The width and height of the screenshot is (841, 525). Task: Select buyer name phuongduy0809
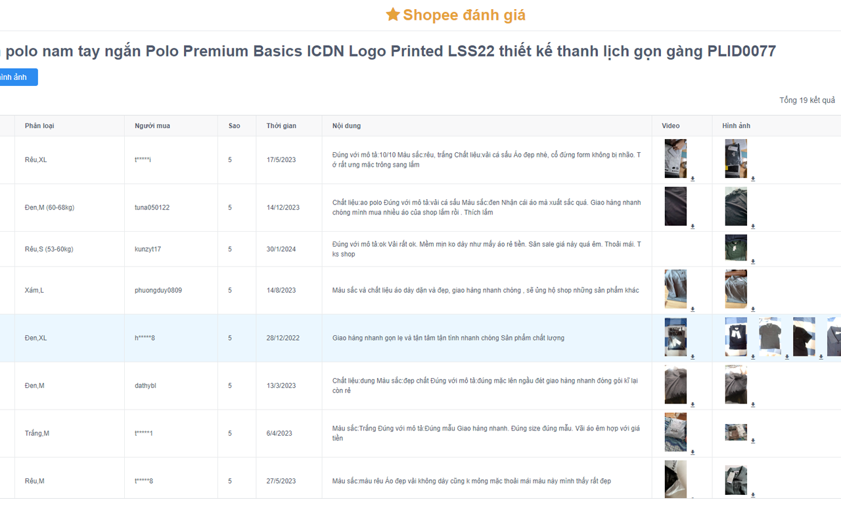click(x=158, y=290)
